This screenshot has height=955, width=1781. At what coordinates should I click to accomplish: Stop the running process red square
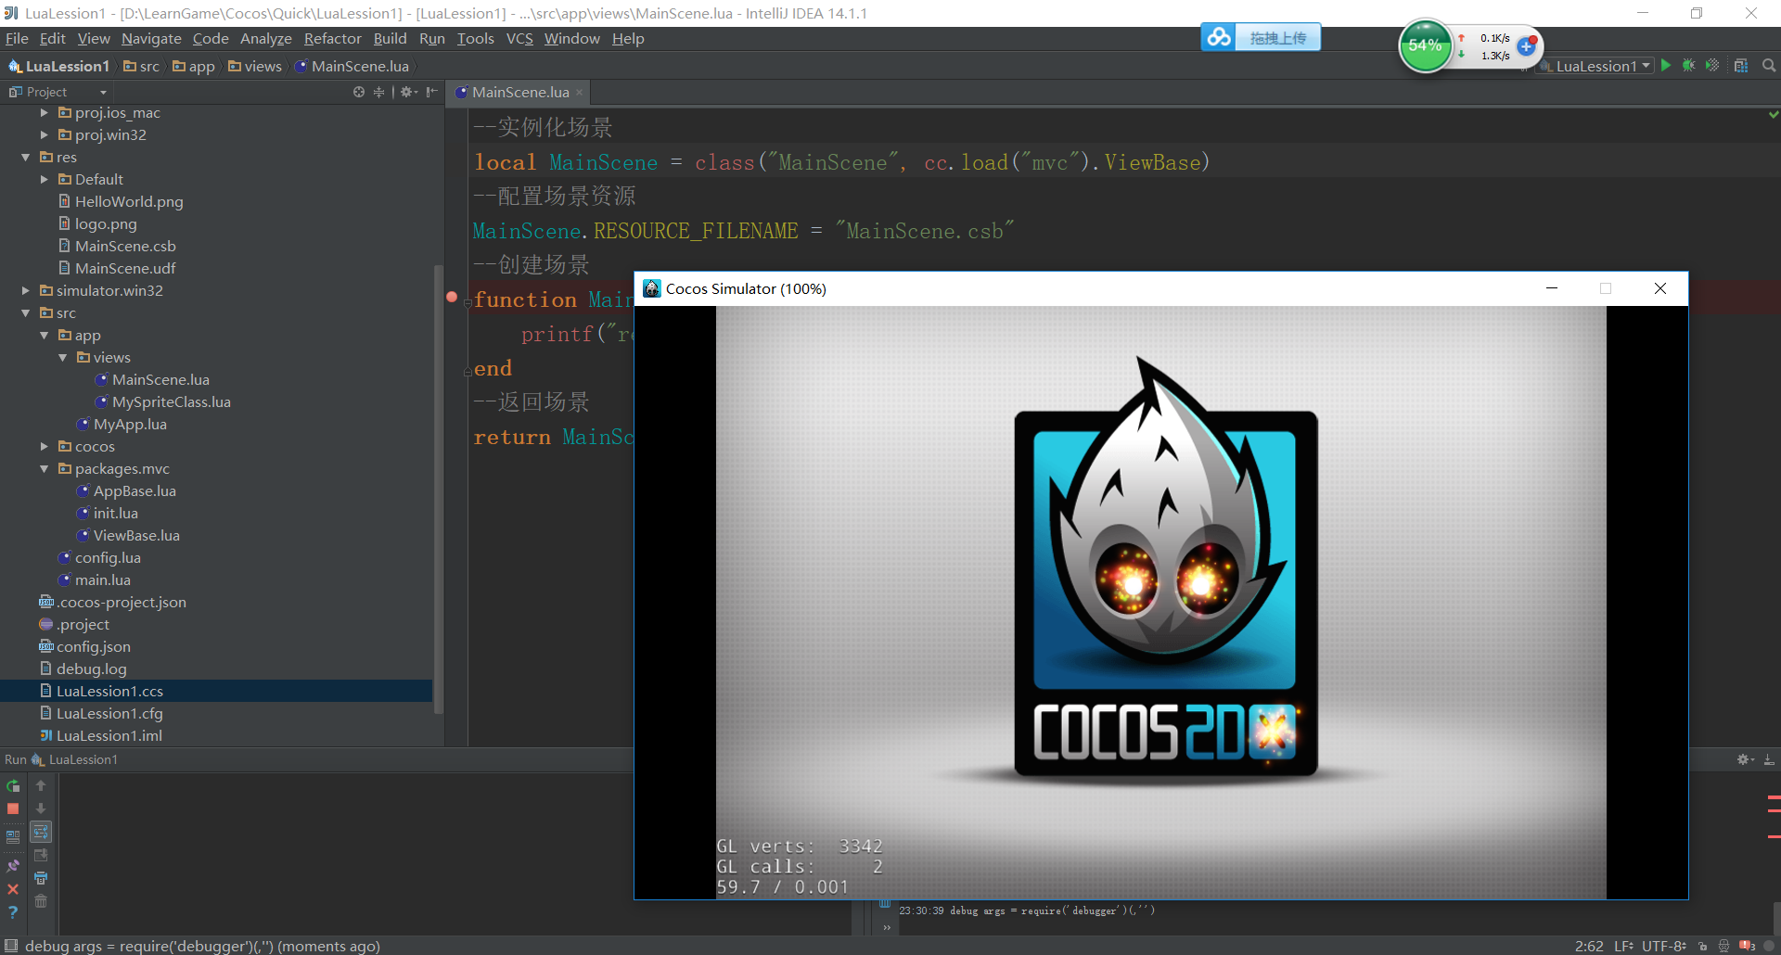[x=13, y=809]
